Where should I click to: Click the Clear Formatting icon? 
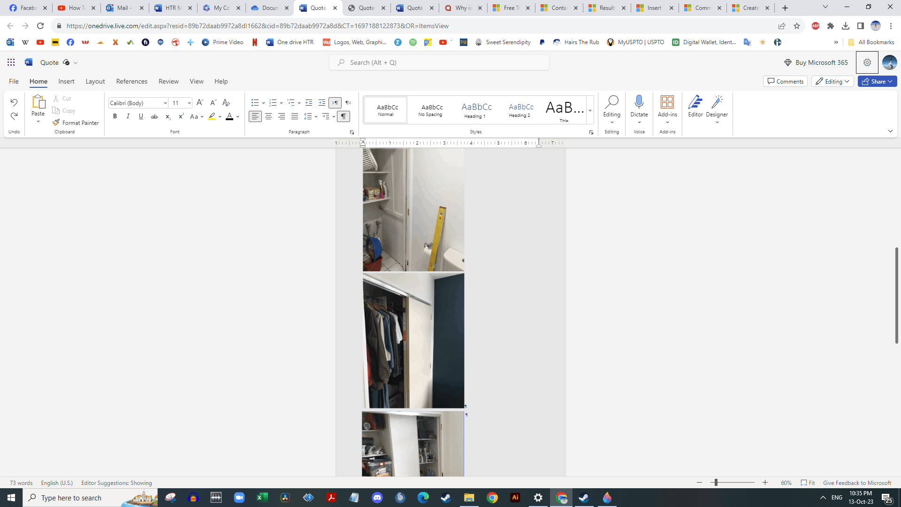pos(226,102)
